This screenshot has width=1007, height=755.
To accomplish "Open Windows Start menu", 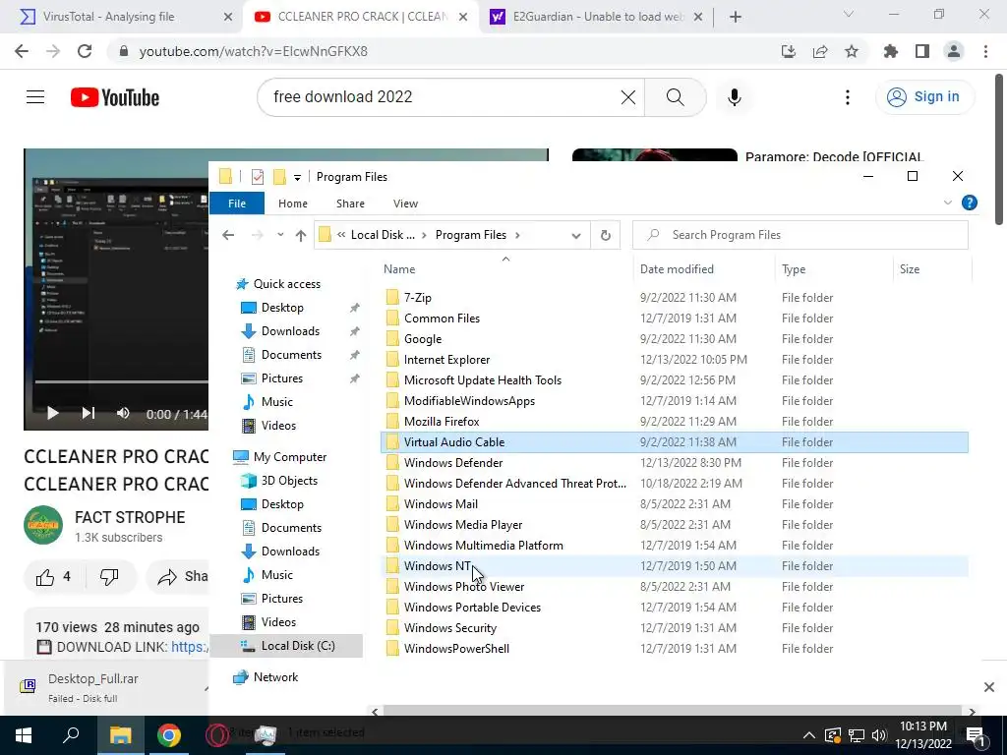I will [24, 735].
